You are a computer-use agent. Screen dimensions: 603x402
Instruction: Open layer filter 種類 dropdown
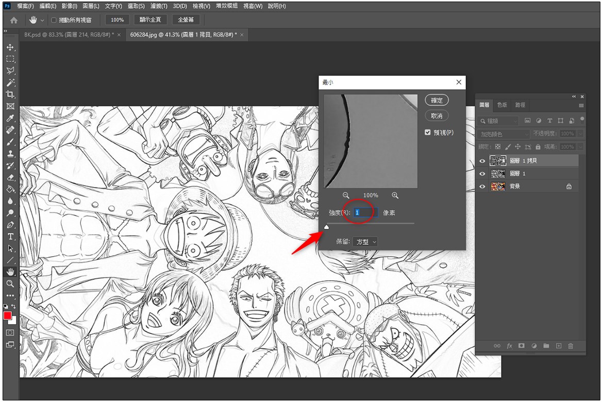point(498,121)
